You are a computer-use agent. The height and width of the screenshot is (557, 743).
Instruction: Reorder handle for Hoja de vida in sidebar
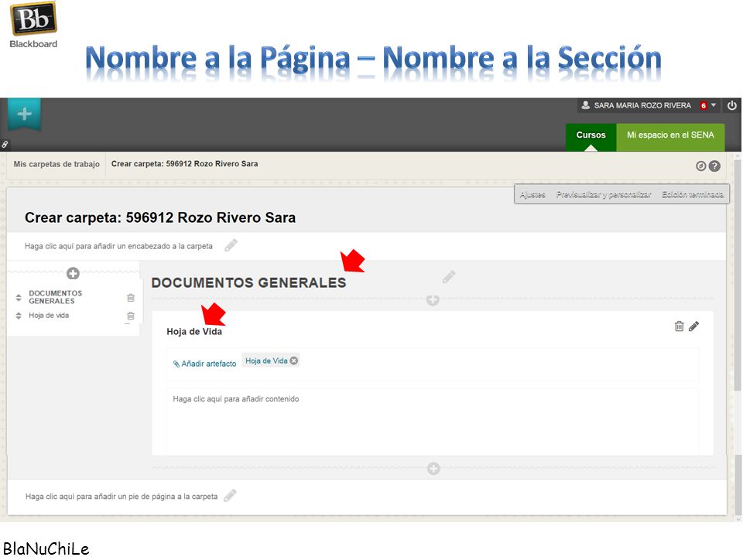click(19, 316)
